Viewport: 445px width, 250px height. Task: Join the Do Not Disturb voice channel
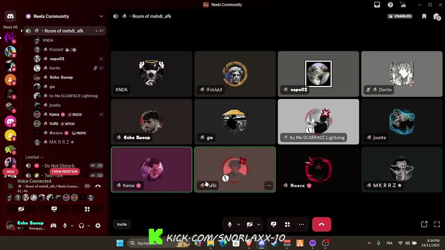pyautogui.click(x=64, y=166)
